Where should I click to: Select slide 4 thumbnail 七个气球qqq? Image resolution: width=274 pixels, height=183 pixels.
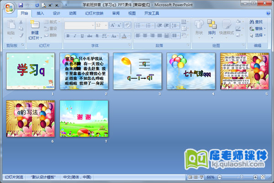[191, 71]
